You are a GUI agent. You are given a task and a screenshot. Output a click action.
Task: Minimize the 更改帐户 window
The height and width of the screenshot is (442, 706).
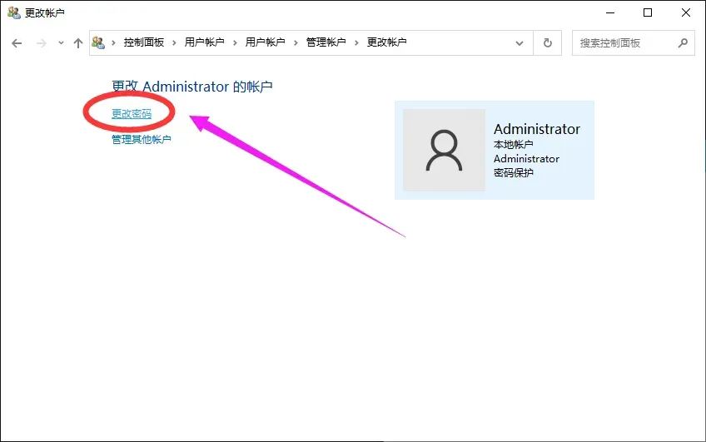click(x=610, y=12)
